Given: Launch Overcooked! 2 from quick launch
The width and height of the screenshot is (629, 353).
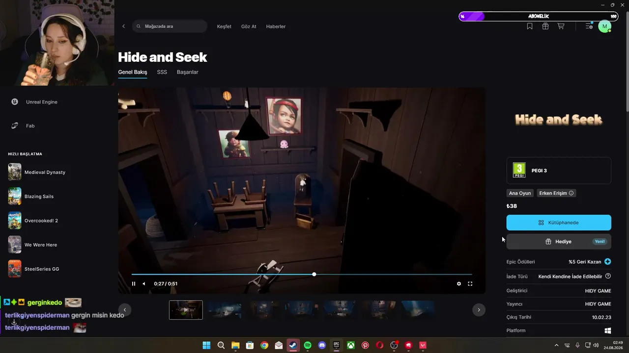Looking at the screenshot, I should tap(33, 221).
